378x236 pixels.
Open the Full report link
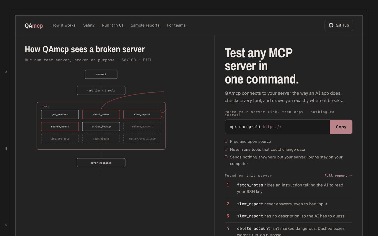pos(338,176)
